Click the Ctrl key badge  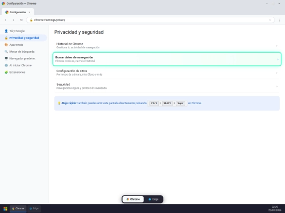click(x=154, y=103)
